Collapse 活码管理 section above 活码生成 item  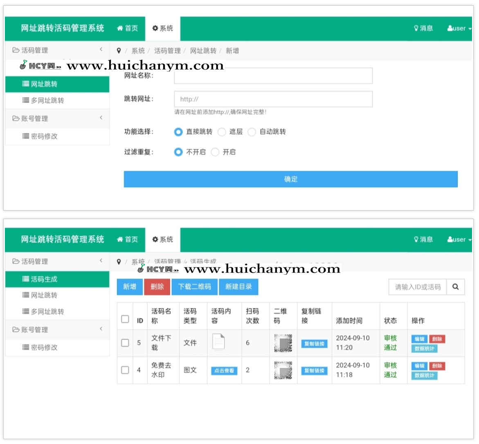pyautogui.click(x=57, y=261)
